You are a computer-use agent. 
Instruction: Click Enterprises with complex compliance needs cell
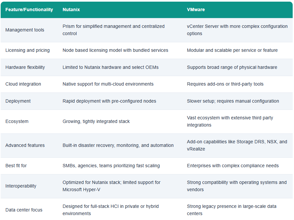233,166
